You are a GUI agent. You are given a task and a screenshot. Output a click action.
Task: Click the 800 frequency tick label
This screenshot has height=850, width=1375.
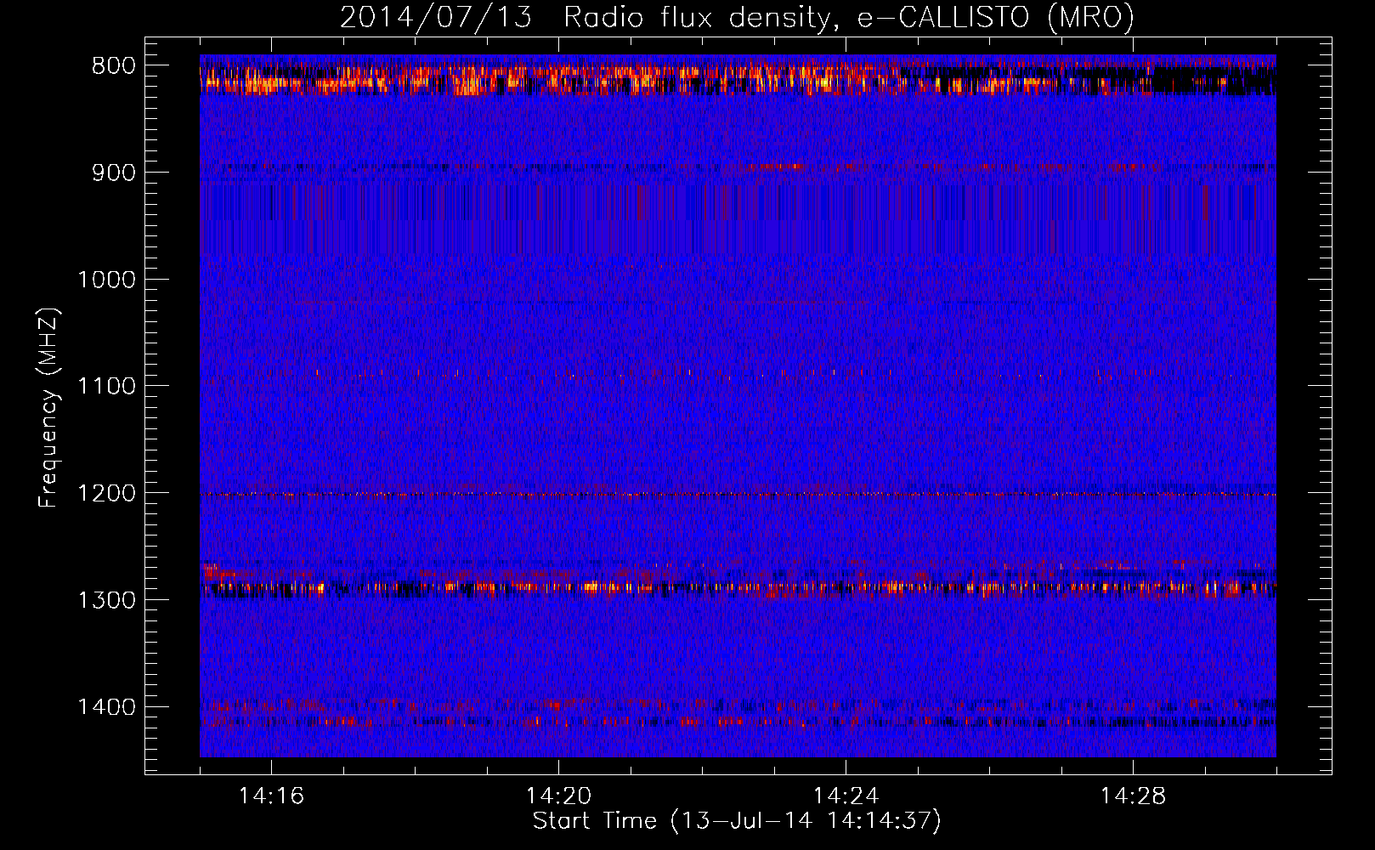tap(113, 66)
